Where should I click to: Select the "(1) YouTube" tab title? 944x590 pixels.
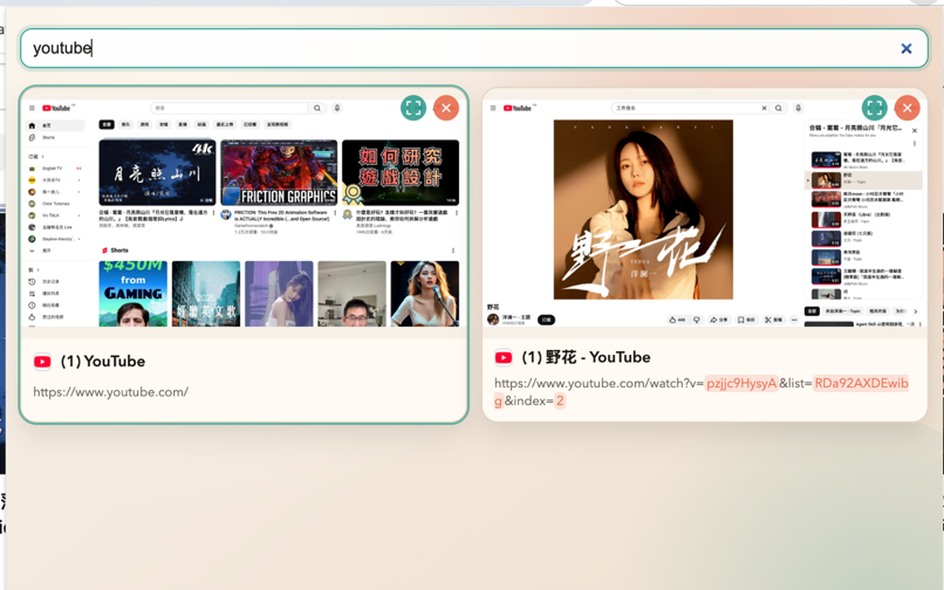click(103, 361)
